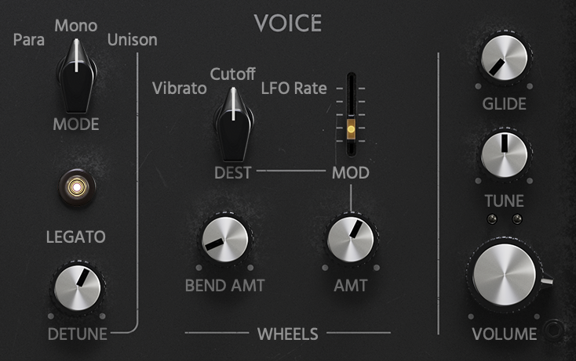The width and height of the screenshot is (576, 361).
Task: Click the Detune knob
Action: point(77,288)
